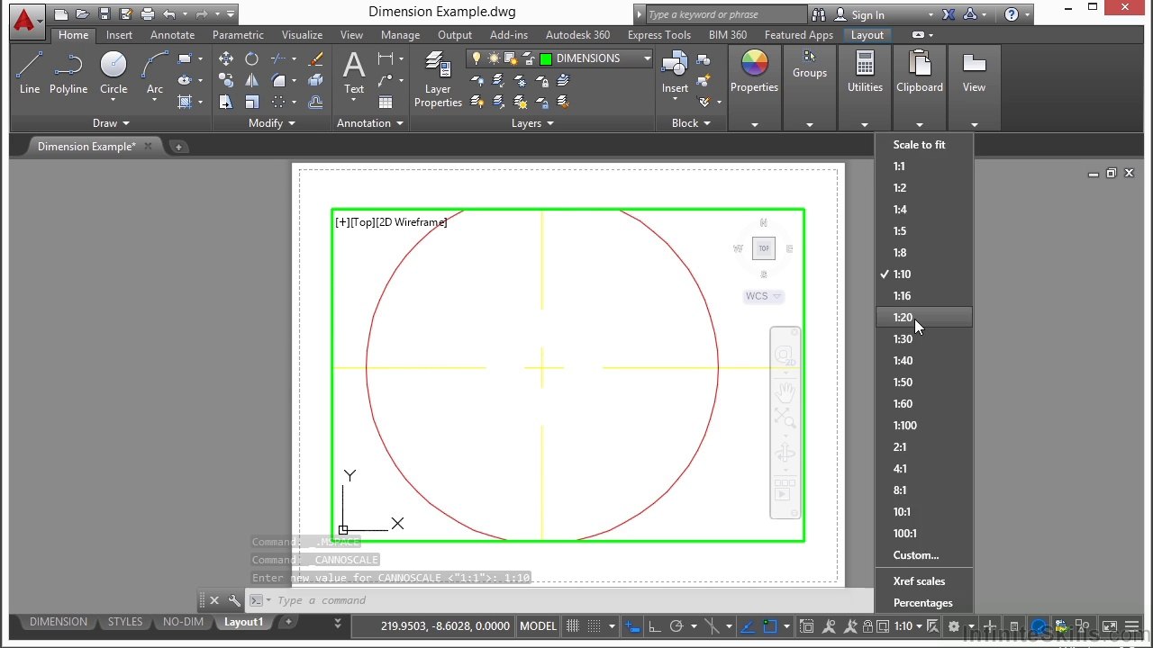This screenshot has width=1153, height=648.
Task: Select the Arc tool
Action: tap(155, 72)
